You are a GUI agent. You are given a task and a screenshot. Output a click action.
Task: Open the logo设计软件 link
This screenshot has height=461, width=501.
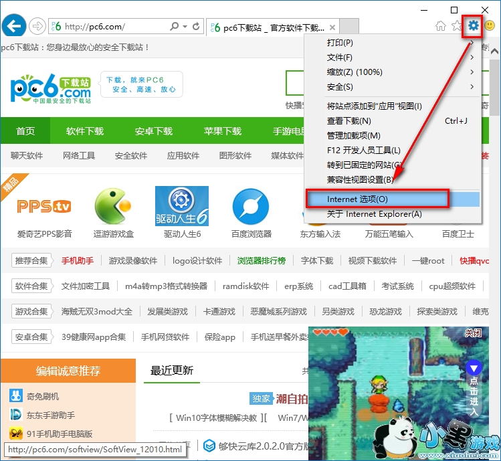(x=197, y=261)
